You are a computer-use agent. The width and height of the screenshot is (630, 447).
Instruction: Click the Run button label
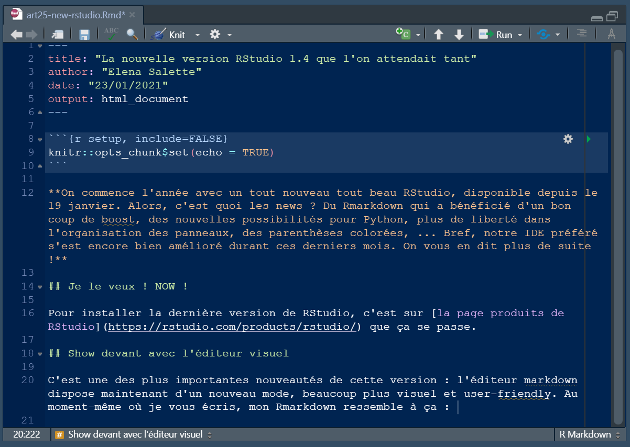click(504, 35)
